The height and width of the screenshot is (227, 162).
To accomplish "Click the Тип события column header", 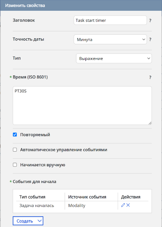I will point(32,197).
